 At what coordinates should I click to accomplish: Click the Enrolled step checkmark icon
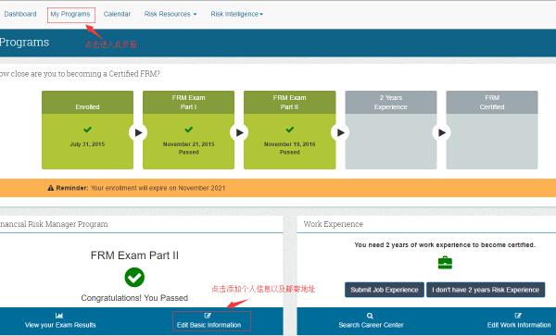[87, 130]
